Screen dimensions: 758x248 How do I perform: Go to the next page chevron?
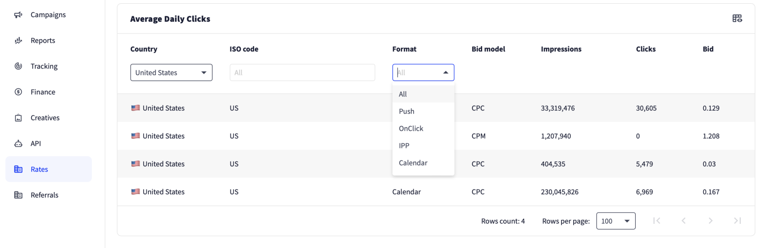click(x=710, y=221)
